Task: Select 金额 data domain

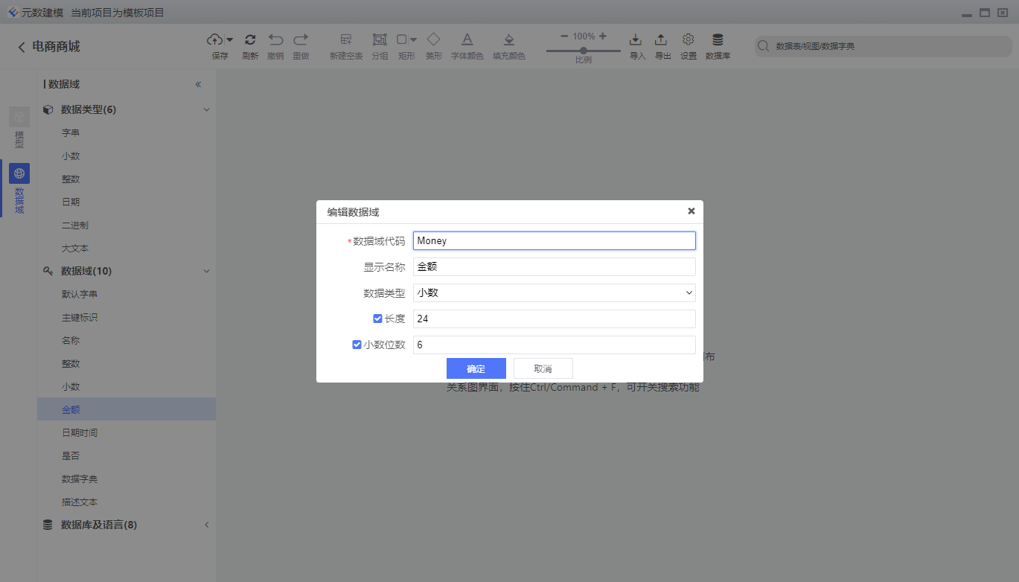Action: pos(127,410)
